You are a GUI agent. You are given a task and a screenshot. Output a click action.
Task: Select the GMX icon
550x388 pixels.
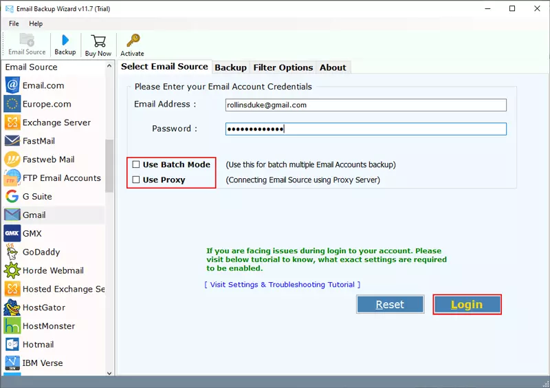point(12,233)
